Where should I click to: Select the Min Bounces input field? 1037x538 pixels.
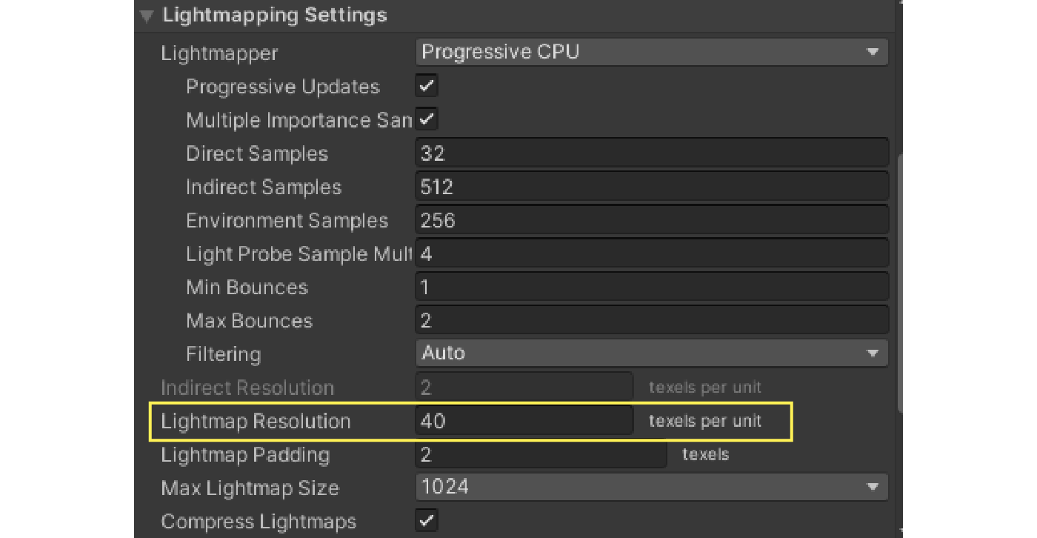652,286
